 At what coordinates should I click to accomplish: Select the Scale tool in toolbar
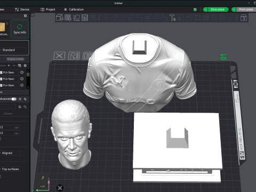pyautogui.click(x=123, y=18)
